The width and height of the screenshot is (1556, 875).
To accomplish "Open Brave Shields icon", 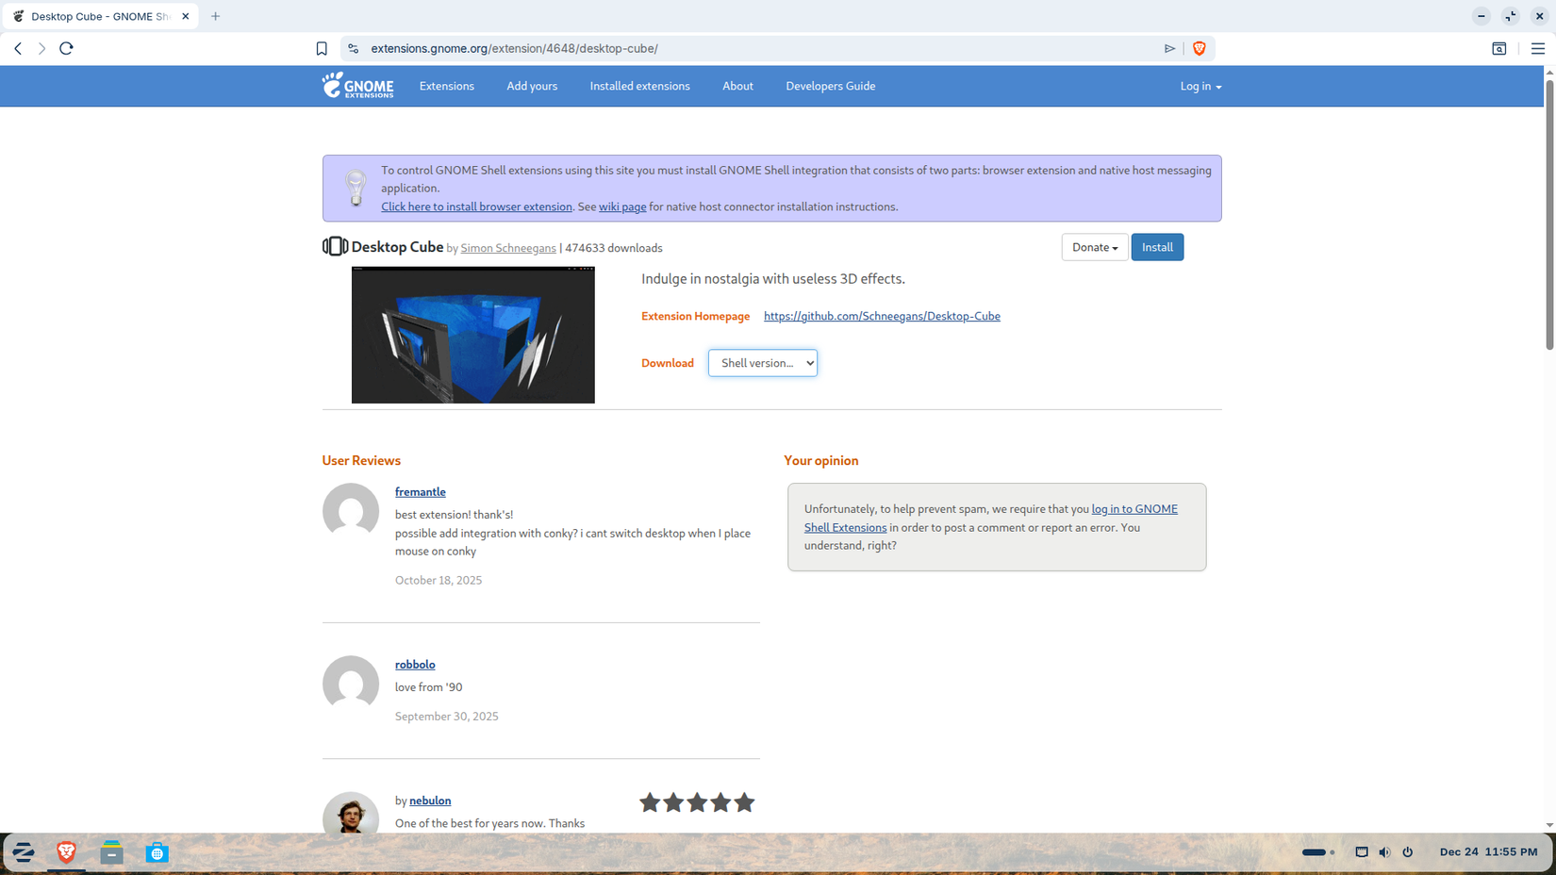I will (1200, 48).
